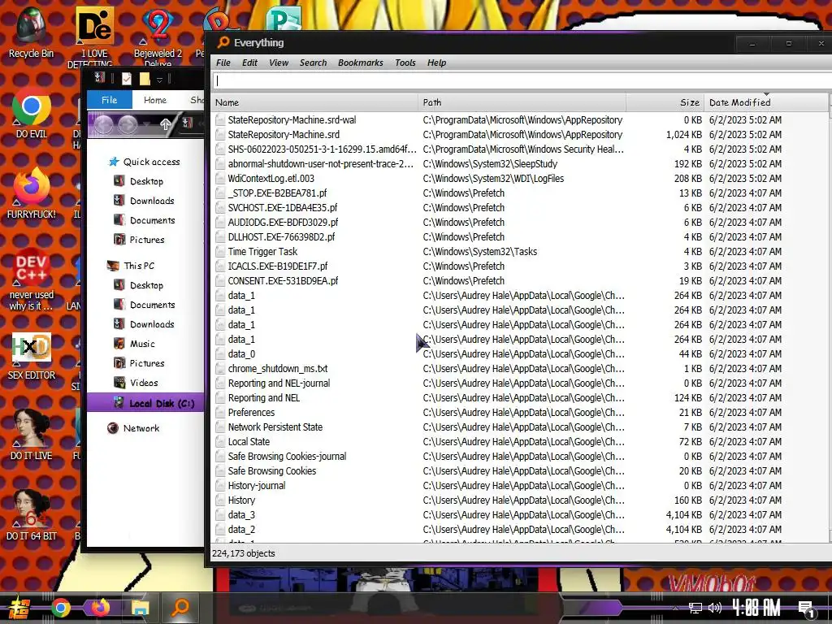832x624 pixels.
Task: Select the Preferences file result
Action: [x=519, y=412]
